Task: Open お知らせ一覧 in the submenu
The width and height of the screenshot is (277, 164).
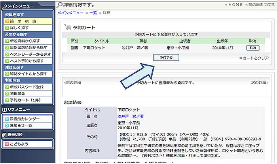Action: point(23,126)
